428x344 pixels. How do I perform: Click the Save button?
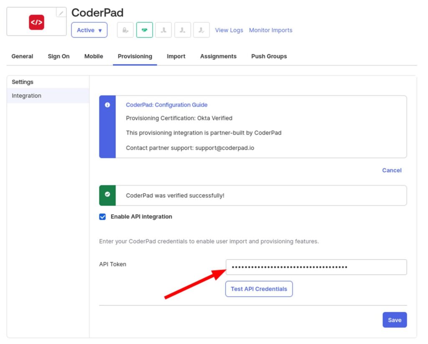coord(395,320)
